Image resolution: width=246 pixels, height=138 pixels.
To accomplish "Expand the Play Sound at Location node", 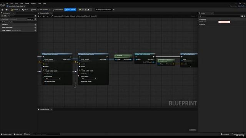I will tap(190, 66).
